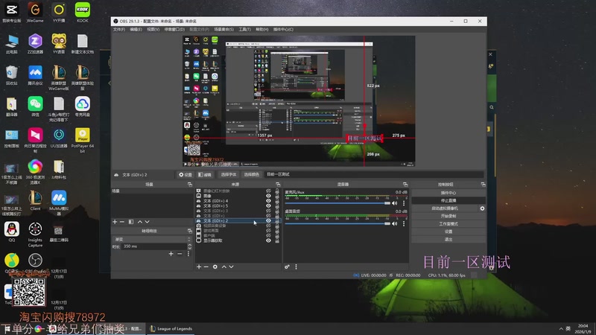
Task: Adjust the 麦克风/Aux volume slider
Action: 337,203
